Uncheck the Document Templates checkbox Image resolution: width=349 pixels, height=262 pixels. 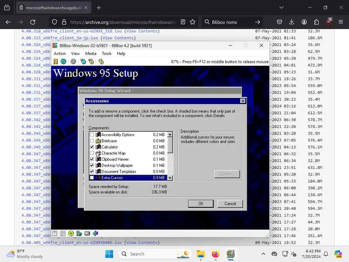point(92,171)
